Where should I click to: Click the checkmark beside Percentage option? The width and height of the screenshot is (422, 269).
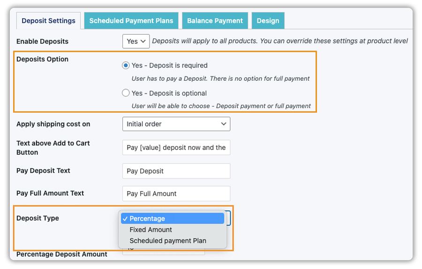pos(125,218)
